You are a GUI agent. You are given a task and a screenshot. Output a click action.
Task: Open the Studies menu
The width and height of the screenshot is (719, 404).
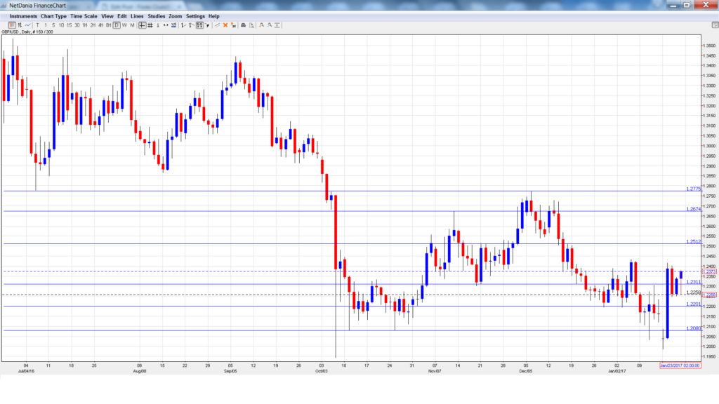coord(157,16)
